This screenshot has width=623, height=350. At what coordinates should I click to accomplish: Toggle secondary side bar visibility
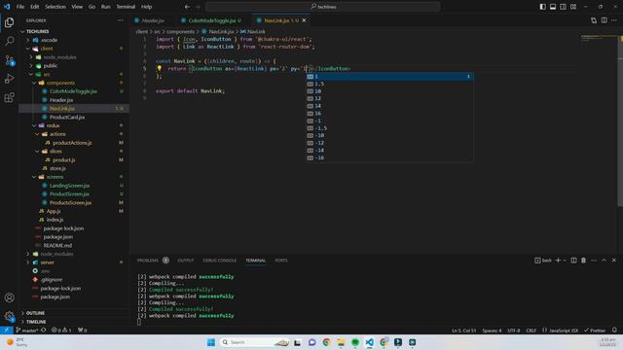[x=563, y=7]
